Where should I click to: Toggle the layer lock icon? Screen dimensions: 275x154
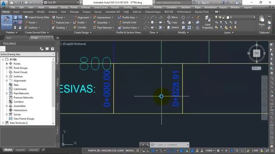(x=223, y=18)
